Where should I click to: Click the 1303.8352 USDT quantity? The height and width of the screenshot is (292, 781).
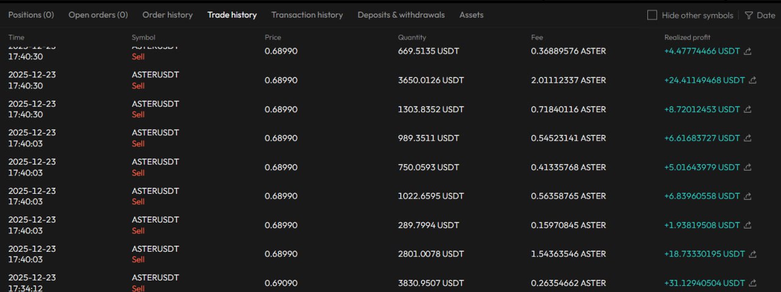click(431, 109)
